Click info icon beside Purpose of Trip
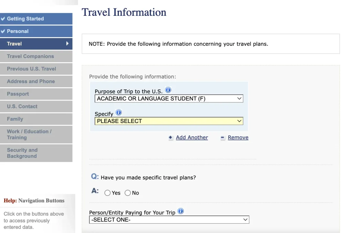 click(x=168, y=90)
